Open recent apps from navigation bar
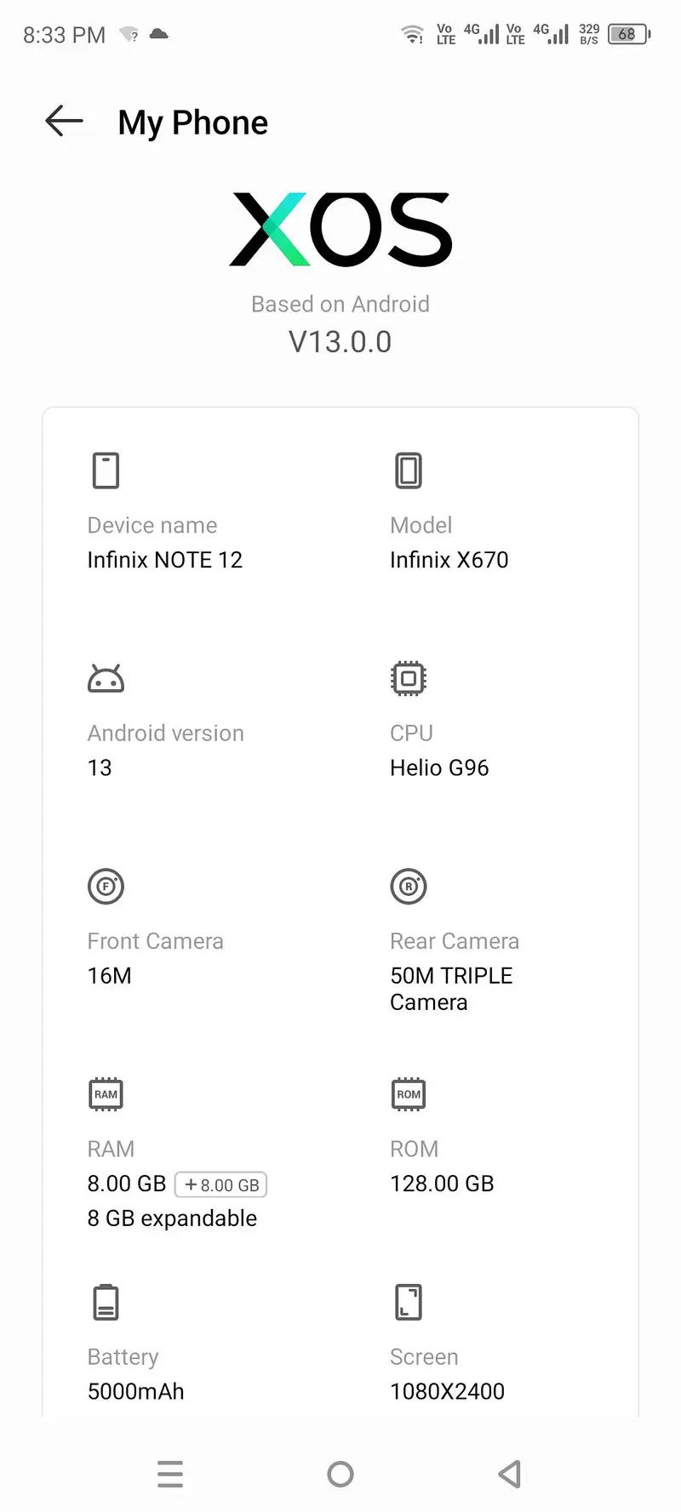681x1512 pixels. pos(170,1474)
